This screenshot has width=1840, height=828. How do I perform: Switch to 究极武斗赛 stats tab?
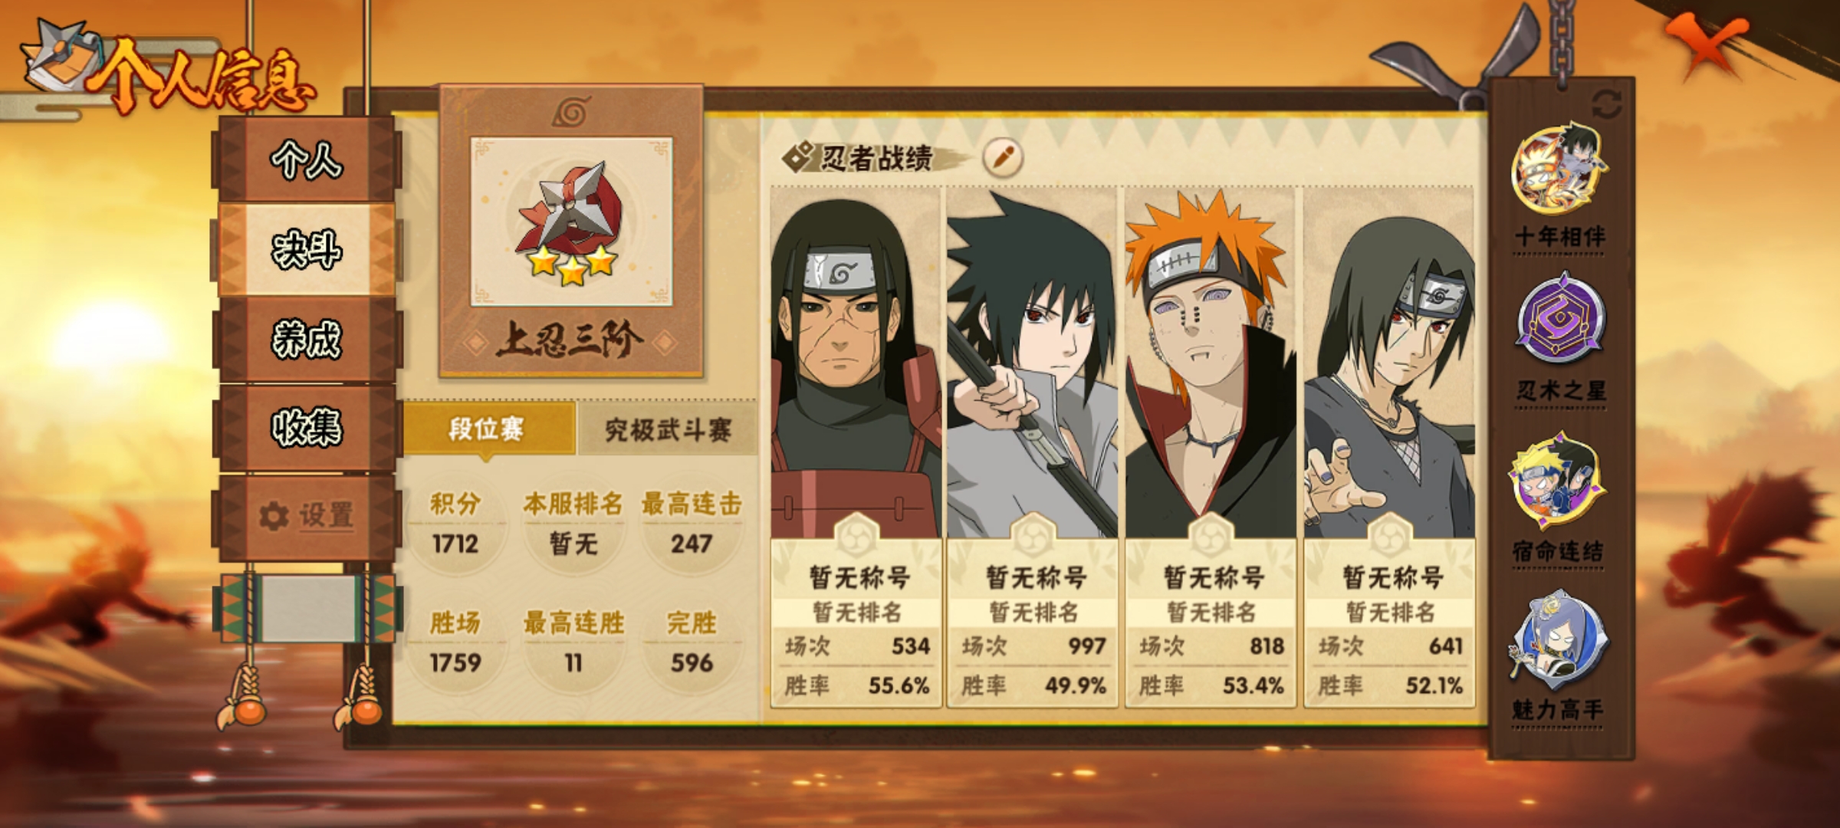pos(668,429)
